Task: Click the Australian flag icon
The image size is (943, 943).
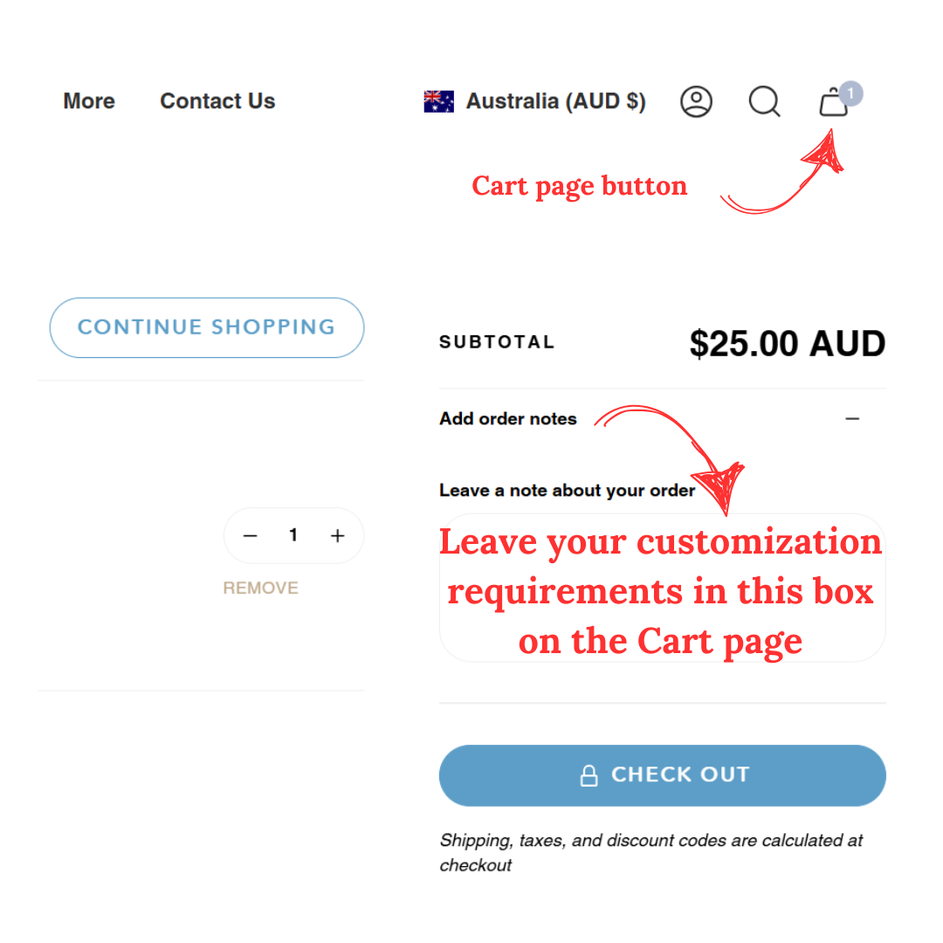Action: coord(438,102)
